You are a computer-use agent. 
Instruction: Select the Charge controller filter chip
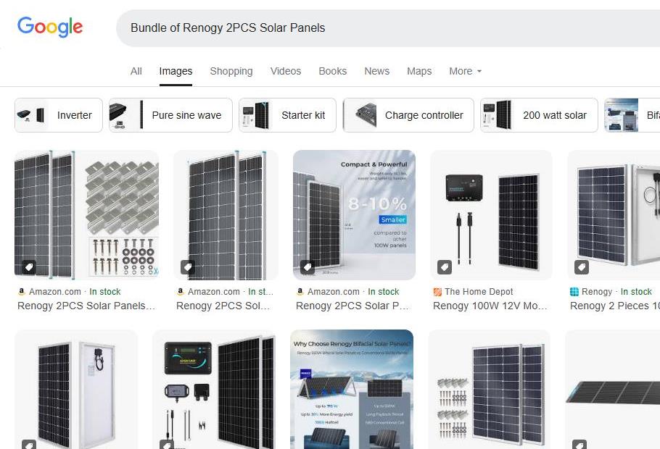[x=408, y=115]
